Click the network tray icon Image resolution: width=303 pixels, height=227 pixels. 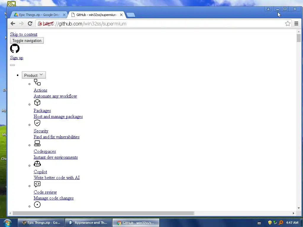(x=275, y=223)
